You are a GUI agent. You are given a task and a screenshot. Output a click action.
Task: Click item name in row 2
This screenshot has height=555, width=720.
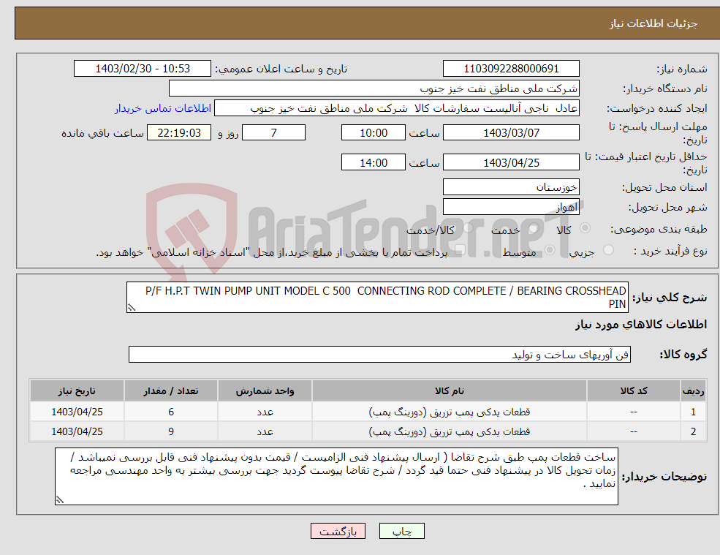(450, 431)
